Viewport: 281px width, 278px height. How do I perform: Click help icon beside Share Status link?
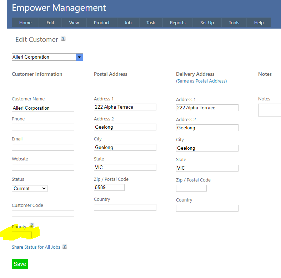(x=65, y=247)
